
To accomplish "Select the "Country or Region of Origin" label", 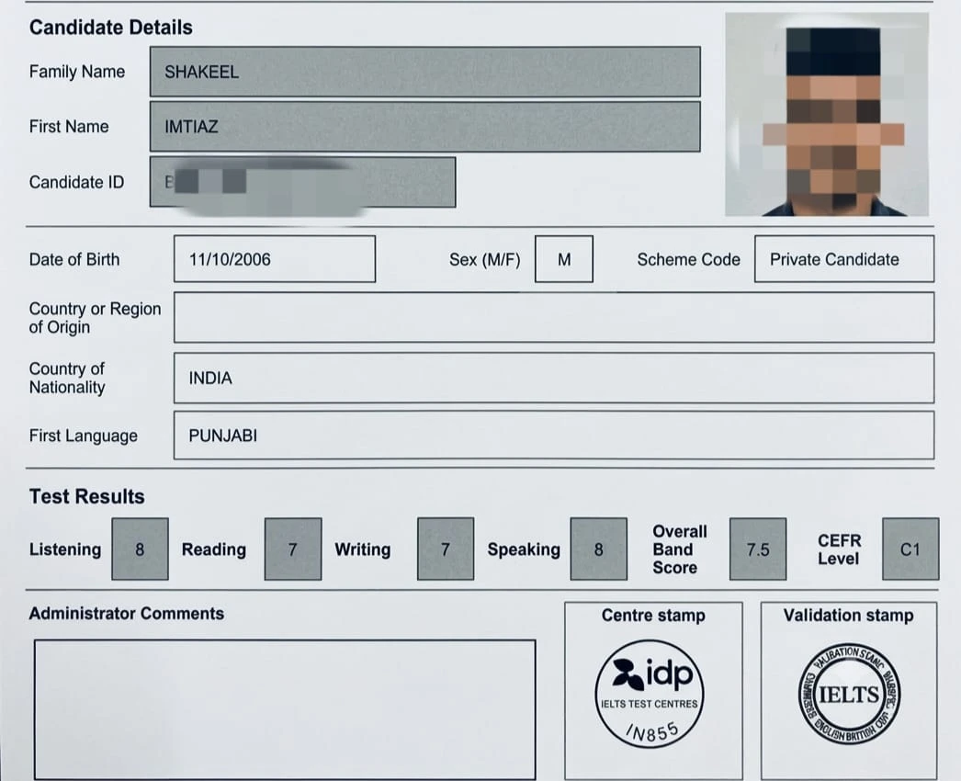I will pyautogui.click(x=95, y=318).
